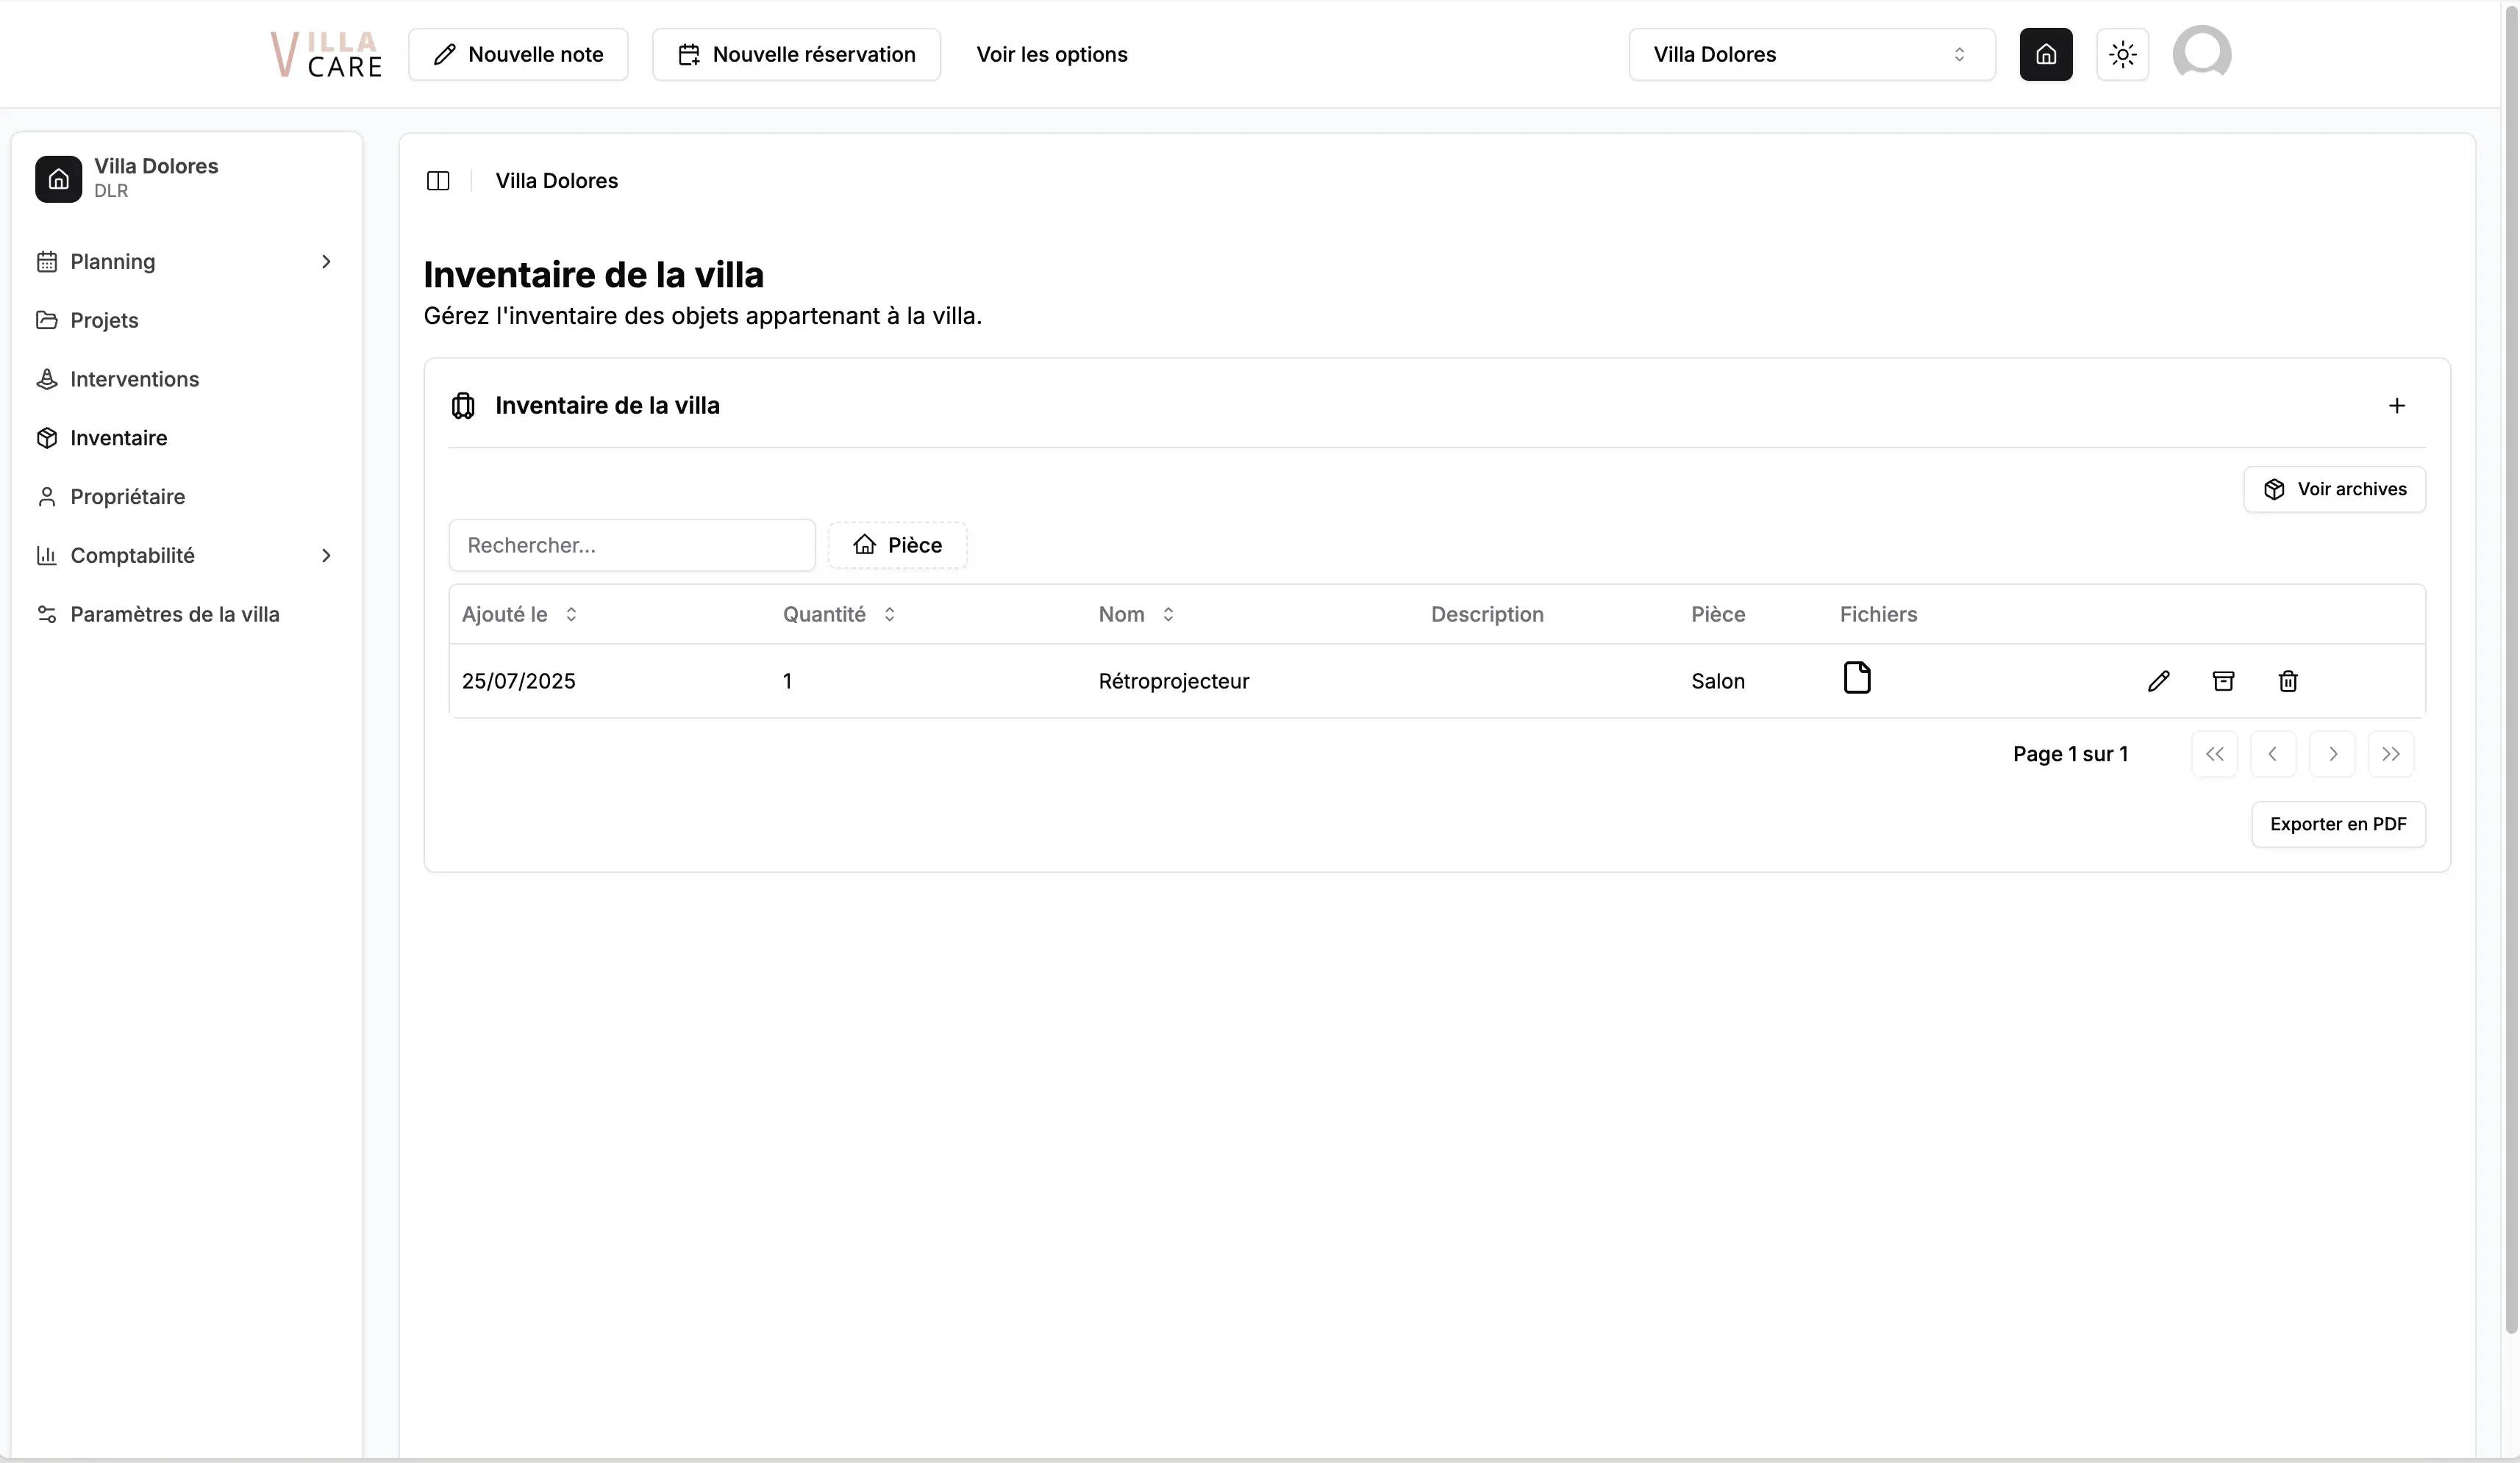
Task: Delete Rétroprojecteur with the trash icon
Action: (2288, 680)
